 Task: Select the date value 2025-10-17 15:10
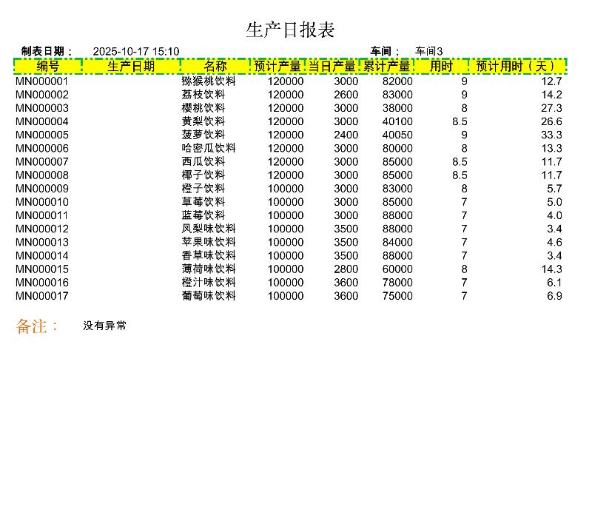[x=136, y=51]
